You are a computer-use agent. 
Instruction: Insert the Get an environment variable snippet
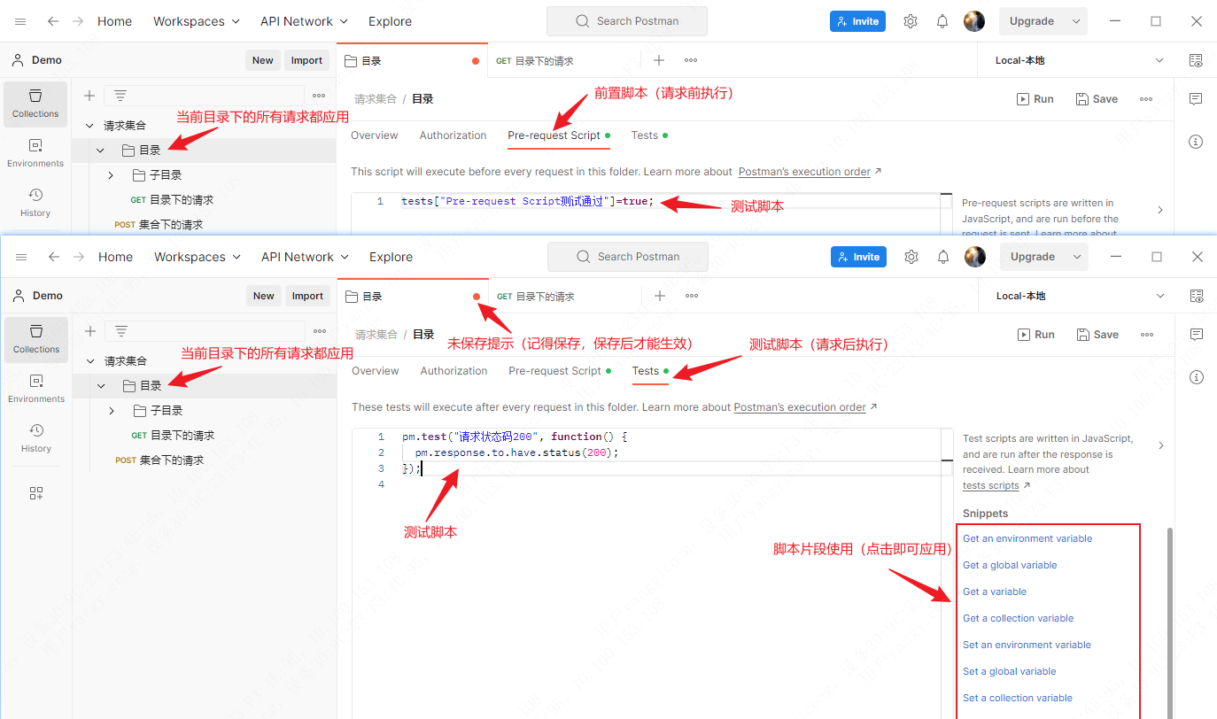(1027, 538)
